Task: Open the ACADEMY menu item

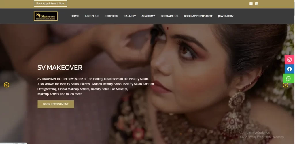Action: [148, 16]
